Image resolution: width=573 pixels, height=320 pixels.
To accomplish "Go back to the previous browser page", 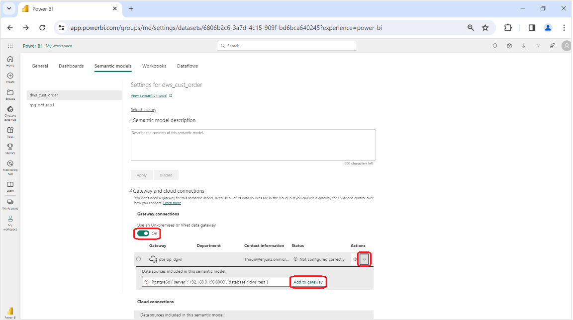I will point(10,28).
